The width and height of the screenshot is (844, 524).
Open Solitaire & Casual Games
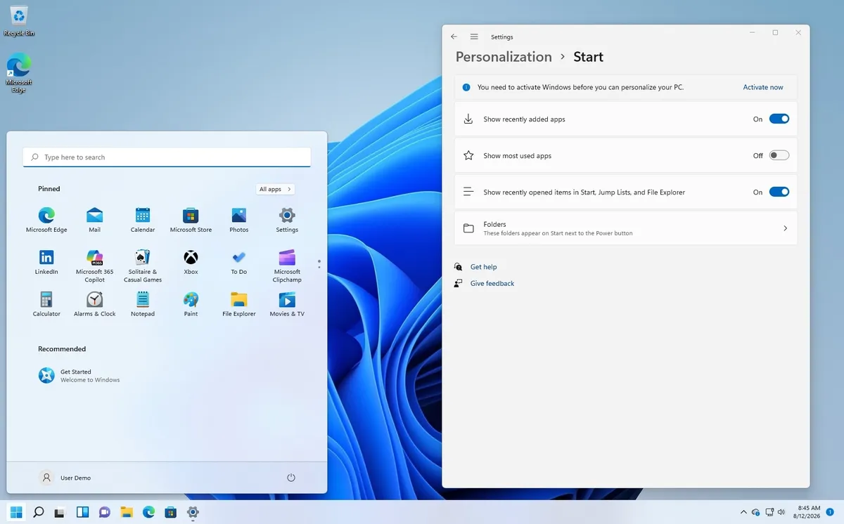pos(143,266)
